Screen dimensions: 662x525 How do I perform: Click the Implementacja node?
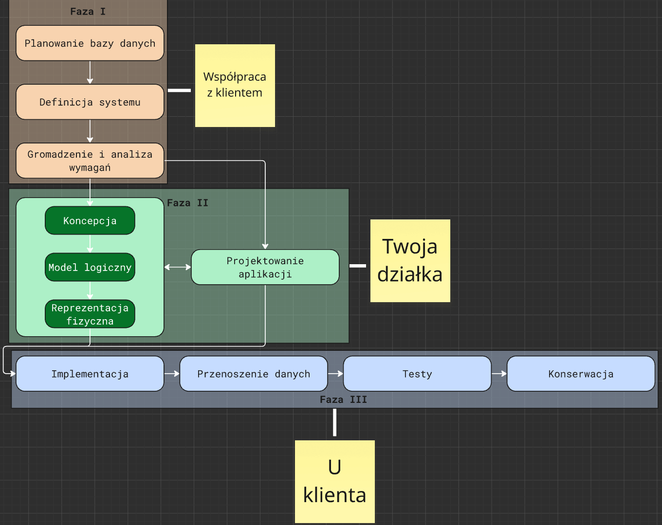(x=90, y=374)
